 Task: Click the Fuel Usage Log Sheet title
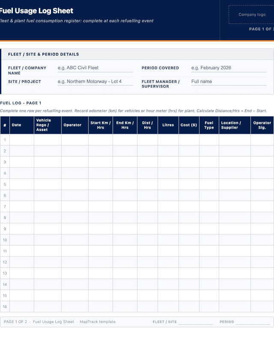(36, 11)
